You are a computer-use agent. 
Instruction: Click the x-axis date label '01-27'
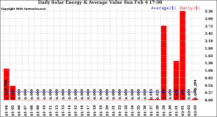[151, 111]
